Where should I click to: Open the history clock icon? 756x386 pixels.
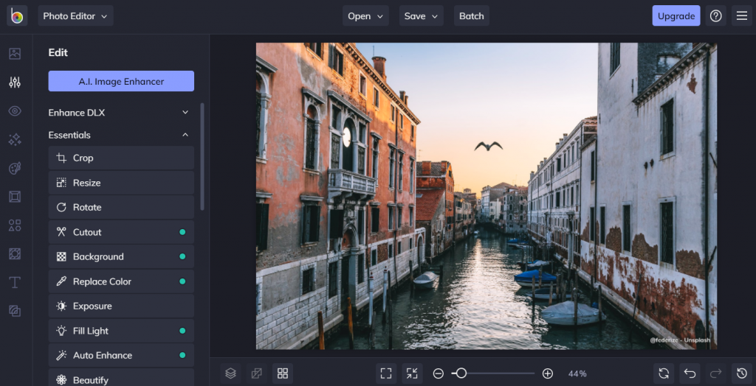tap(742, 373)
